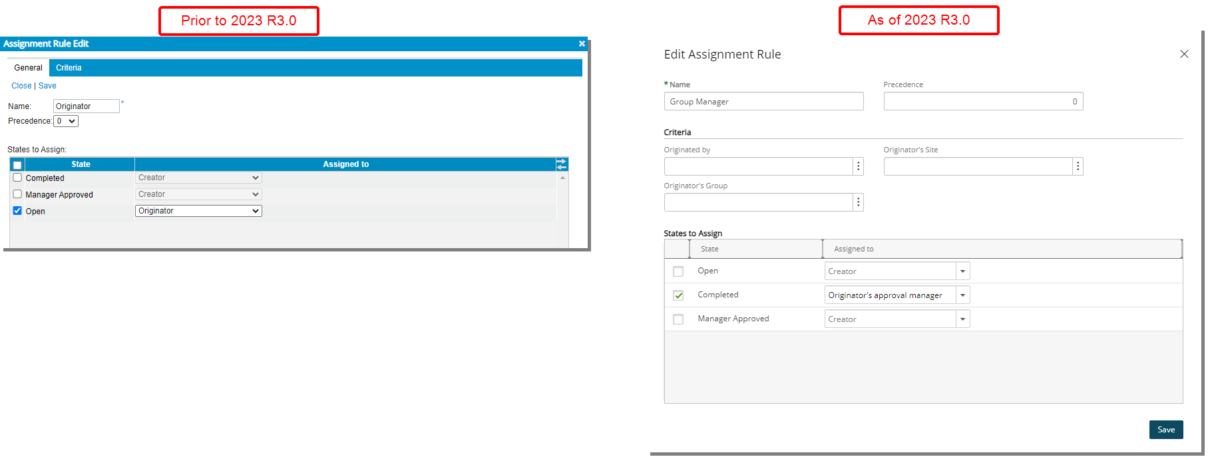Switch to the General tab

click(29, 68)
